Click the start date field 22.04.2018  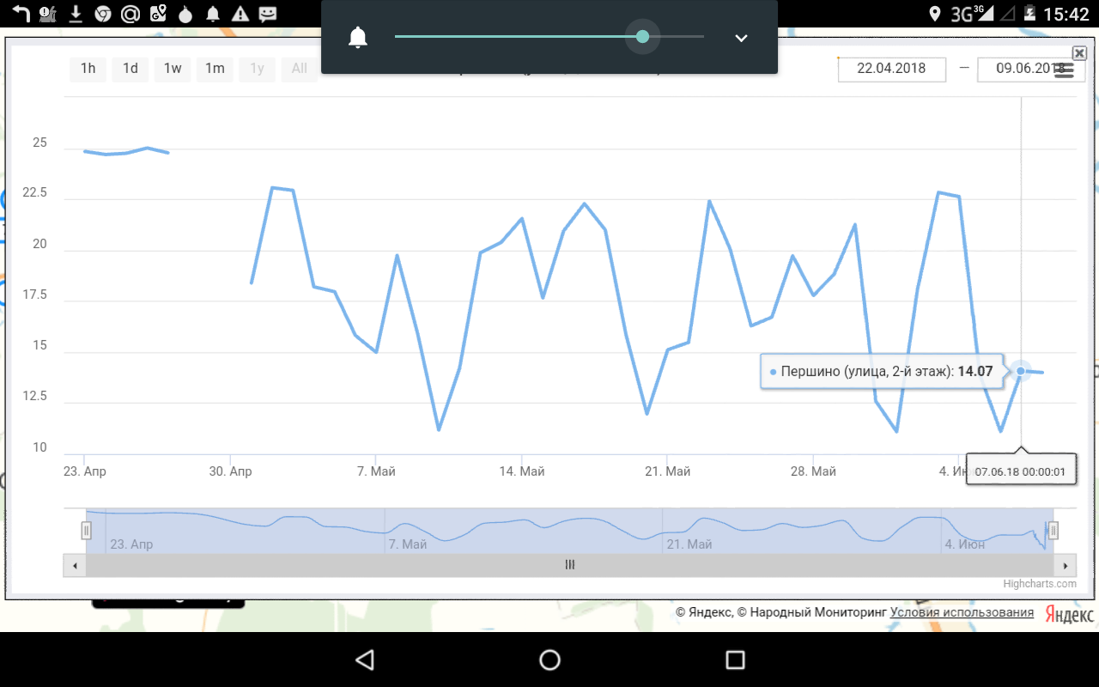[891, 69]
